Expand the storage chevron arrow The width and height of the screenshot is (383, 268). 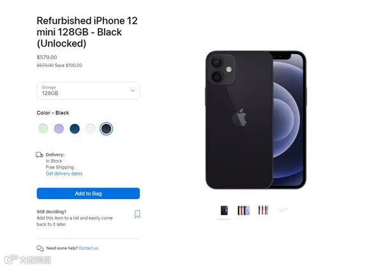[133, 91]
